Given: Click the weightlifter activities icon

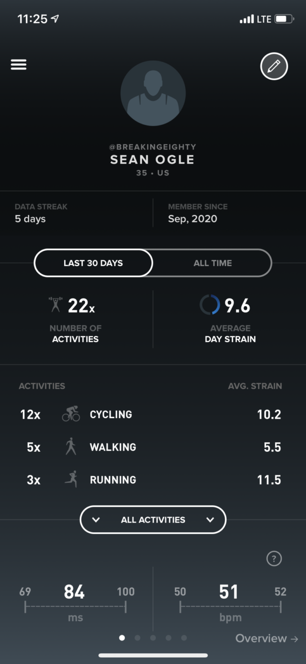Looking at the screenshot, I should coord(56,304).
